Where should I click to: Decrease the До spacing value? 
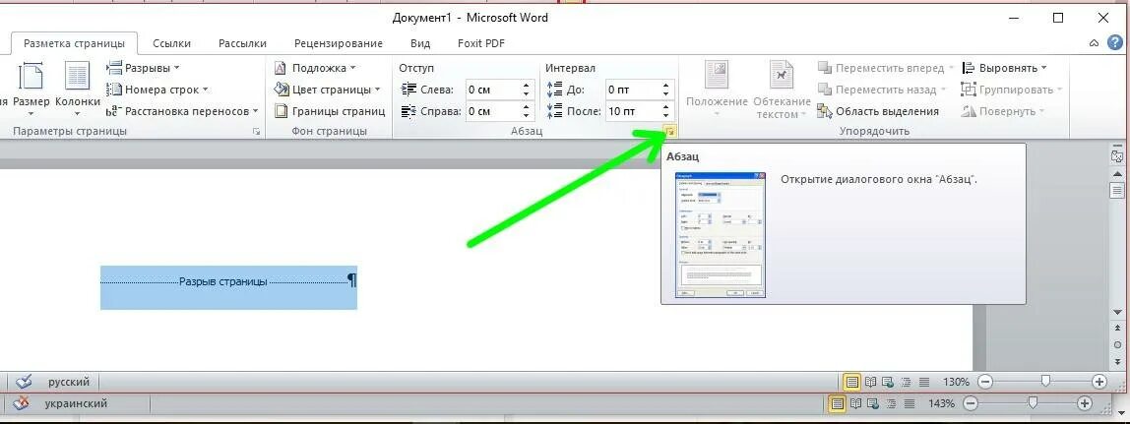665,95
